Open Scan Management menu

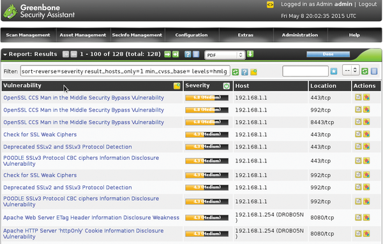coord(28,35)
